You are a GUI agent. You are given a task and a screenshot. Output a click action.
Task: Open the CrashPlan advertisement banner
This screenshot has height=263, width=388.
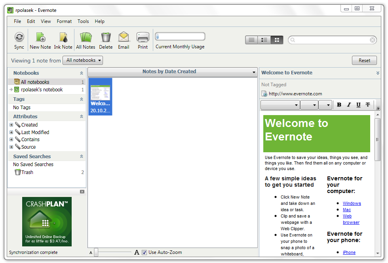click(x=47, y=221)
